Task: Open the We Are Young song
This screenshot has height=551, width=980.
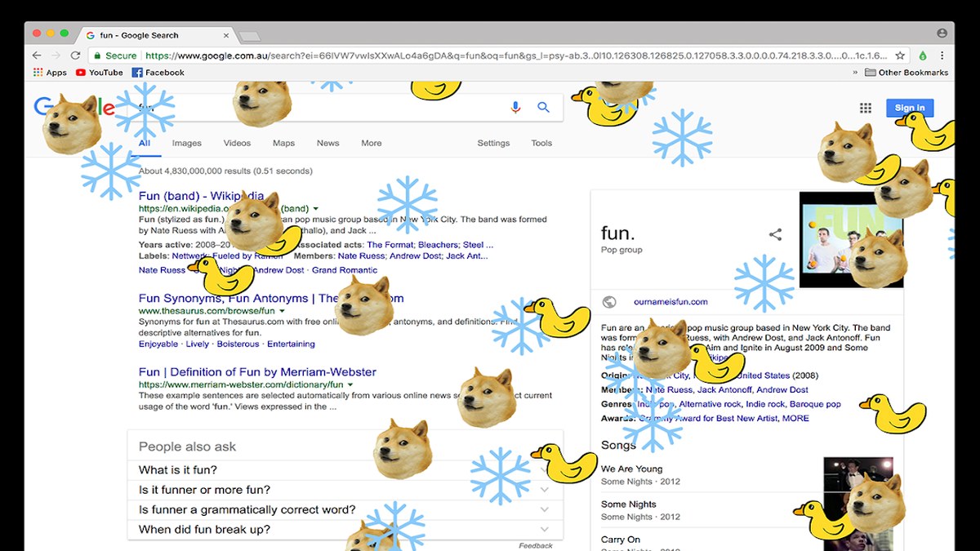Action: point(632,469)
